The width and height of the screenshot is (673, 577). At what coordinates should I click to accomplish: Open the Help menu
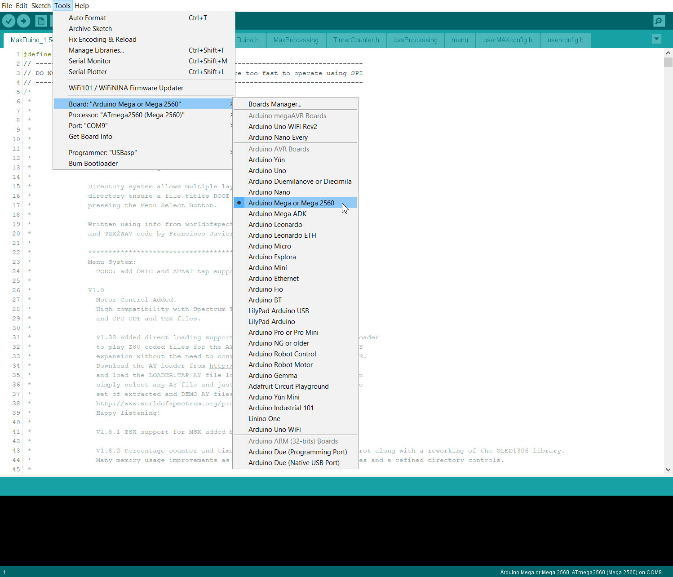tap(81, 6)
